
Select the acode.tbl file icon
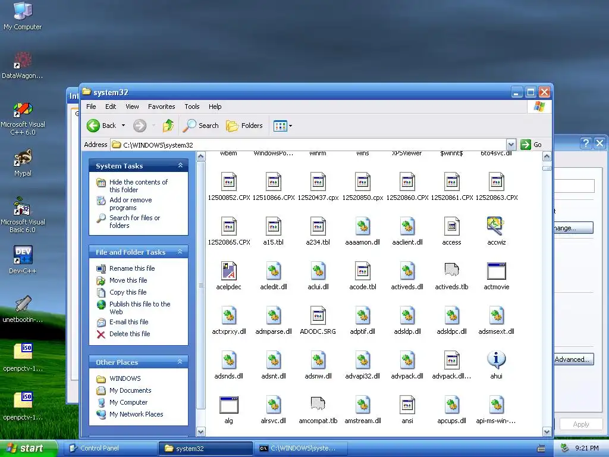pyautogui.click(x=362, y=271)
